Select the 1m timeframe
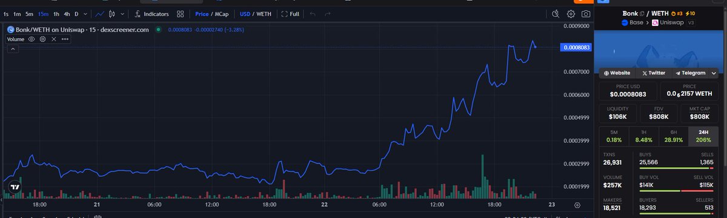 coord(17,13)
